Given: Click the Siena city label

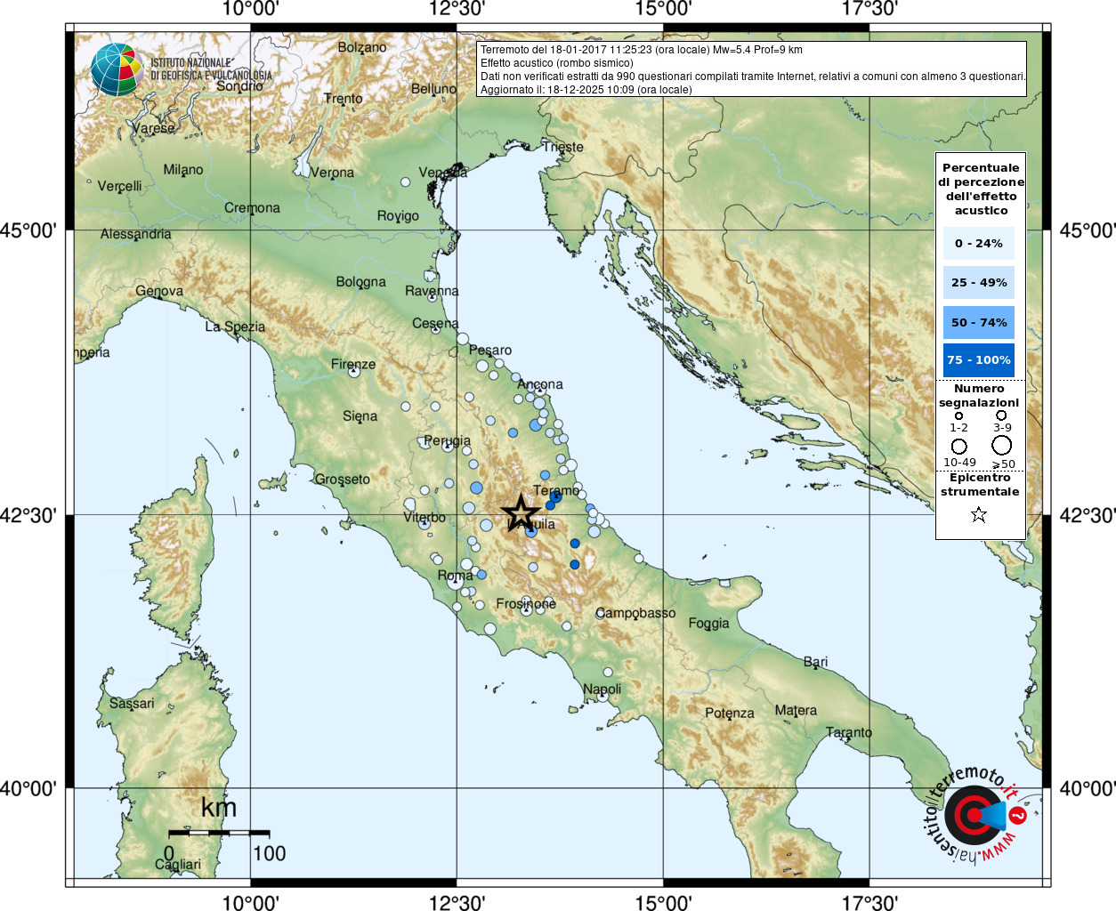Looking at the screenshot, I should 360,415.
